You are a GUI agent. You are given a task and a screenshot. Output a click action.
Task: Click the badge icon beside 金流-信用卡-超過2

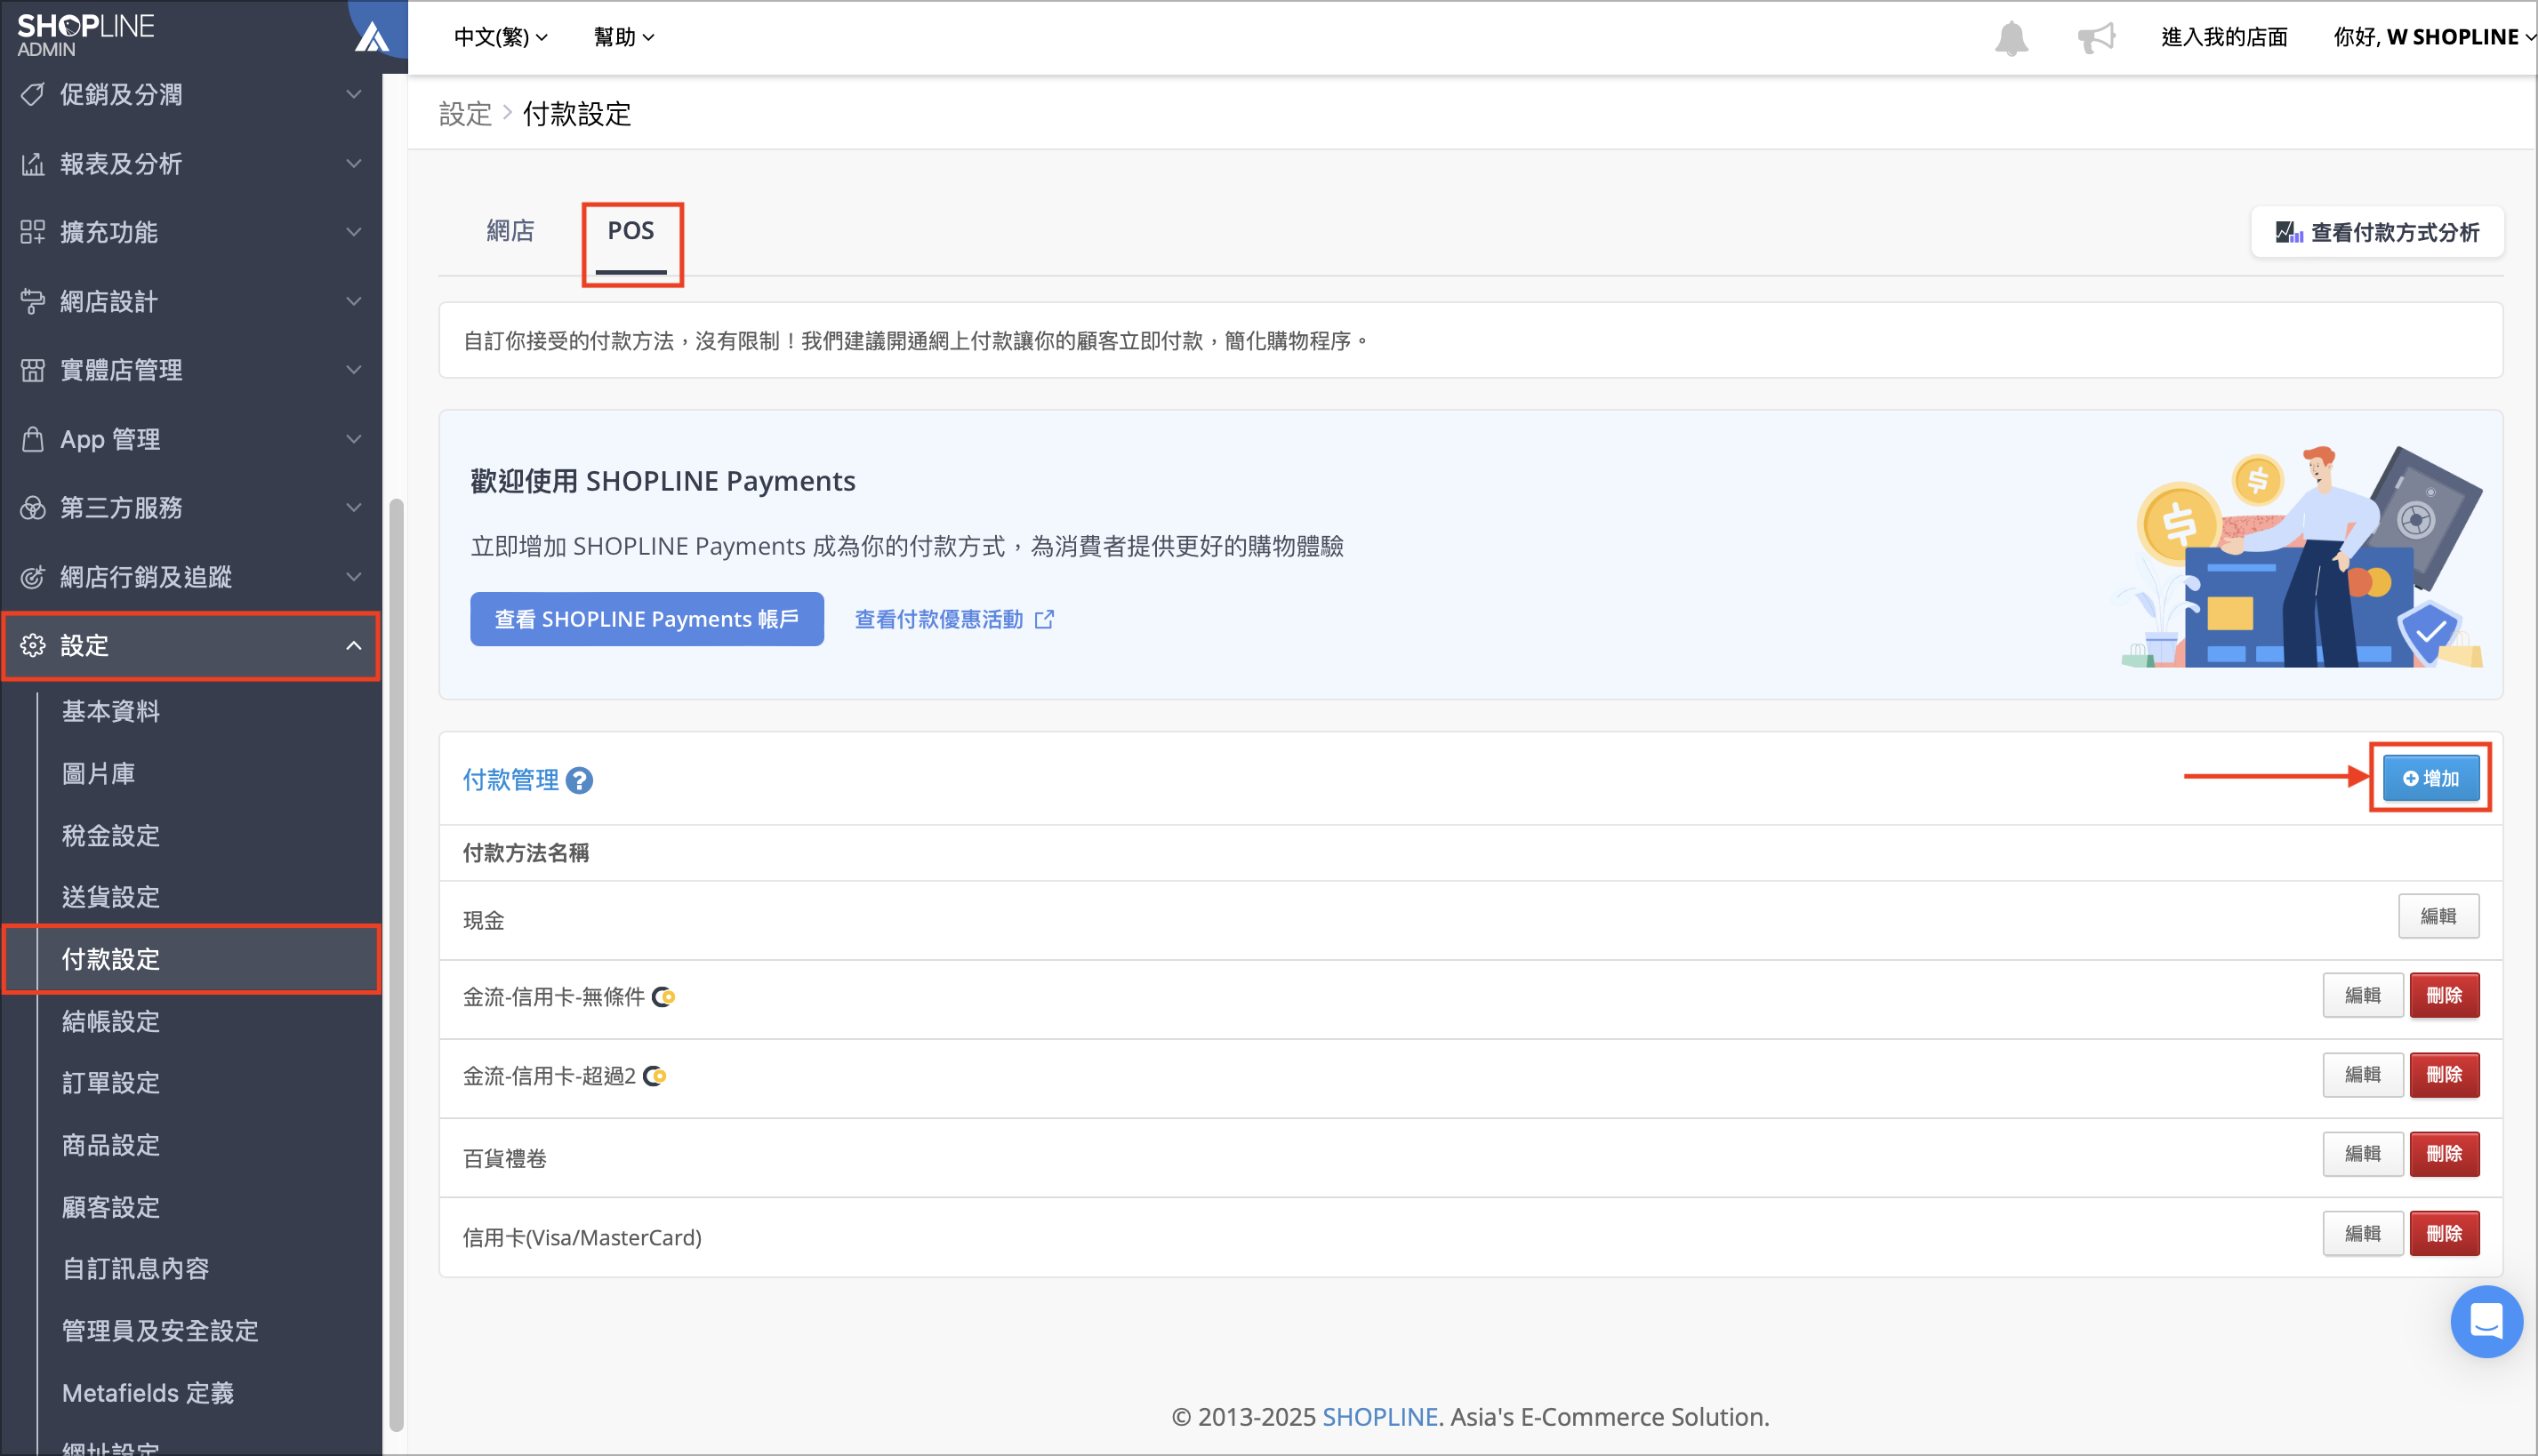click(655, 1076)
